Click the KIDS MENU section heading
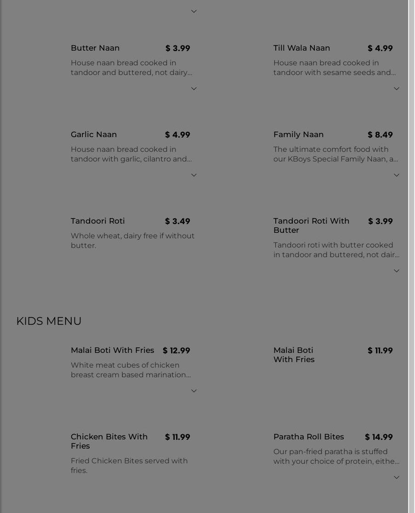Screen dimensions: 415x513 [x=49, y=321]
